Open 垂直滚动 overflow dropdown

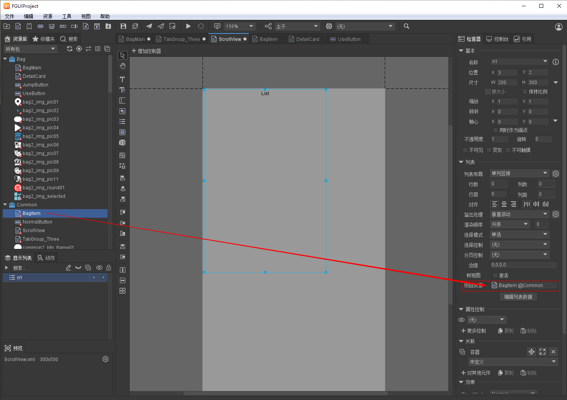tap(519, 214)
